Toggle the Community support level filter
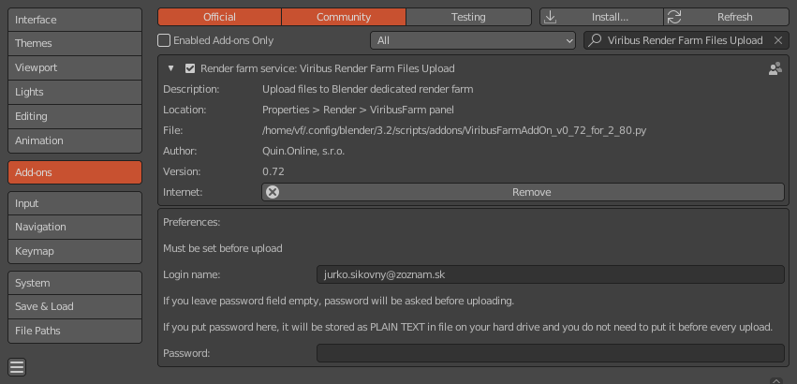The height and width of the screenshot is (384, 797). pyautogui.click(x=344, y=17)
